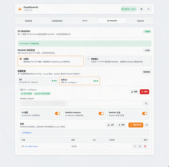Click the WebDAV endpoint URL field

coord(81,103)
